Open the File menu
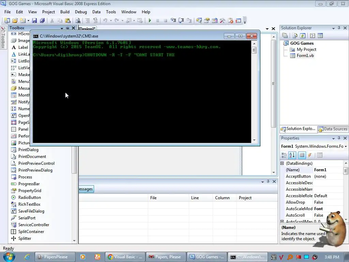 click(x=7, y=12)
